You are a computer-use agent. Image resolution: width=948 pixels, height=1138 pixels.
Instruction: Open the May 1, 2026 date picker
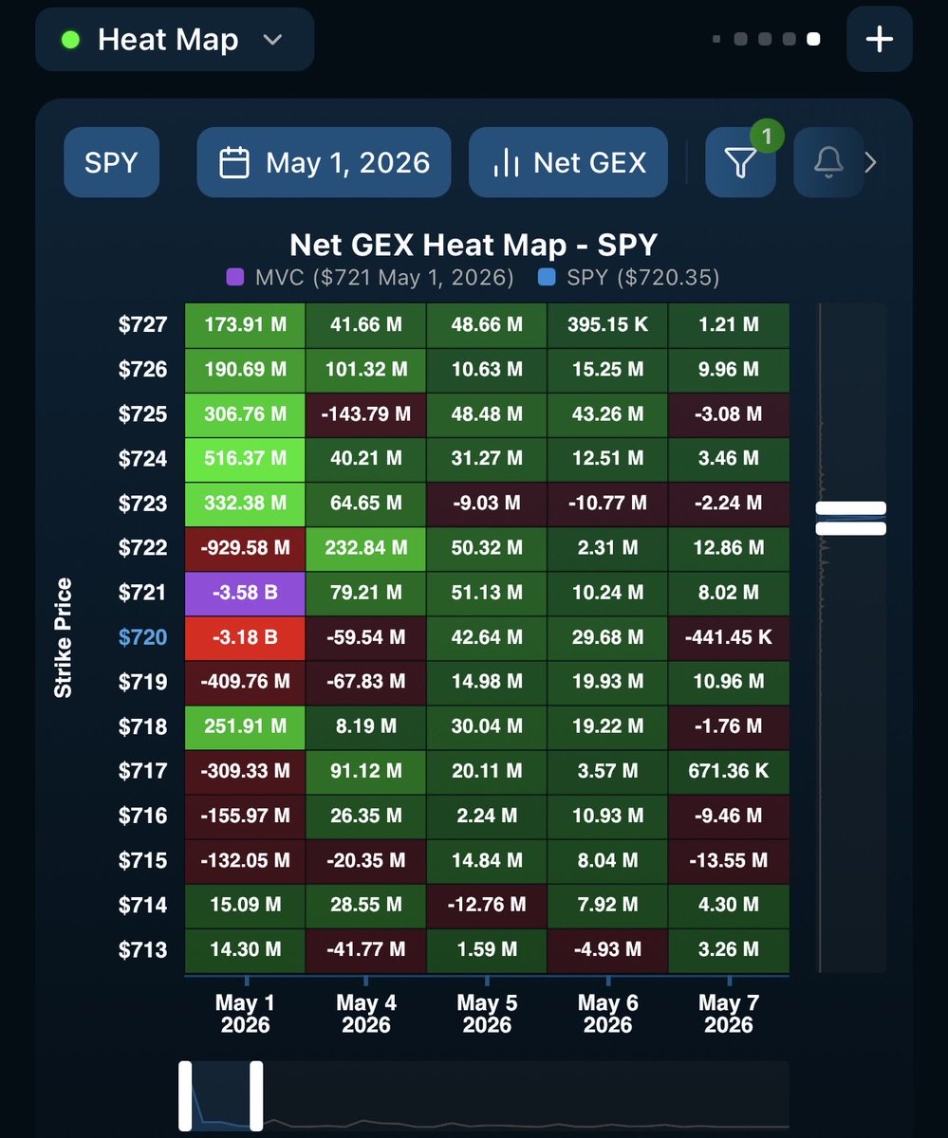pyautogui.click(x=325, y=162)
